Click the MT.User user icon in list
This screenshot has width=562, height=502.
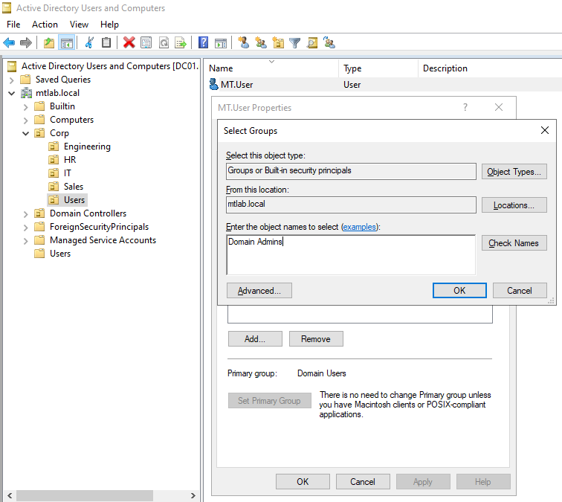(213, 85)
